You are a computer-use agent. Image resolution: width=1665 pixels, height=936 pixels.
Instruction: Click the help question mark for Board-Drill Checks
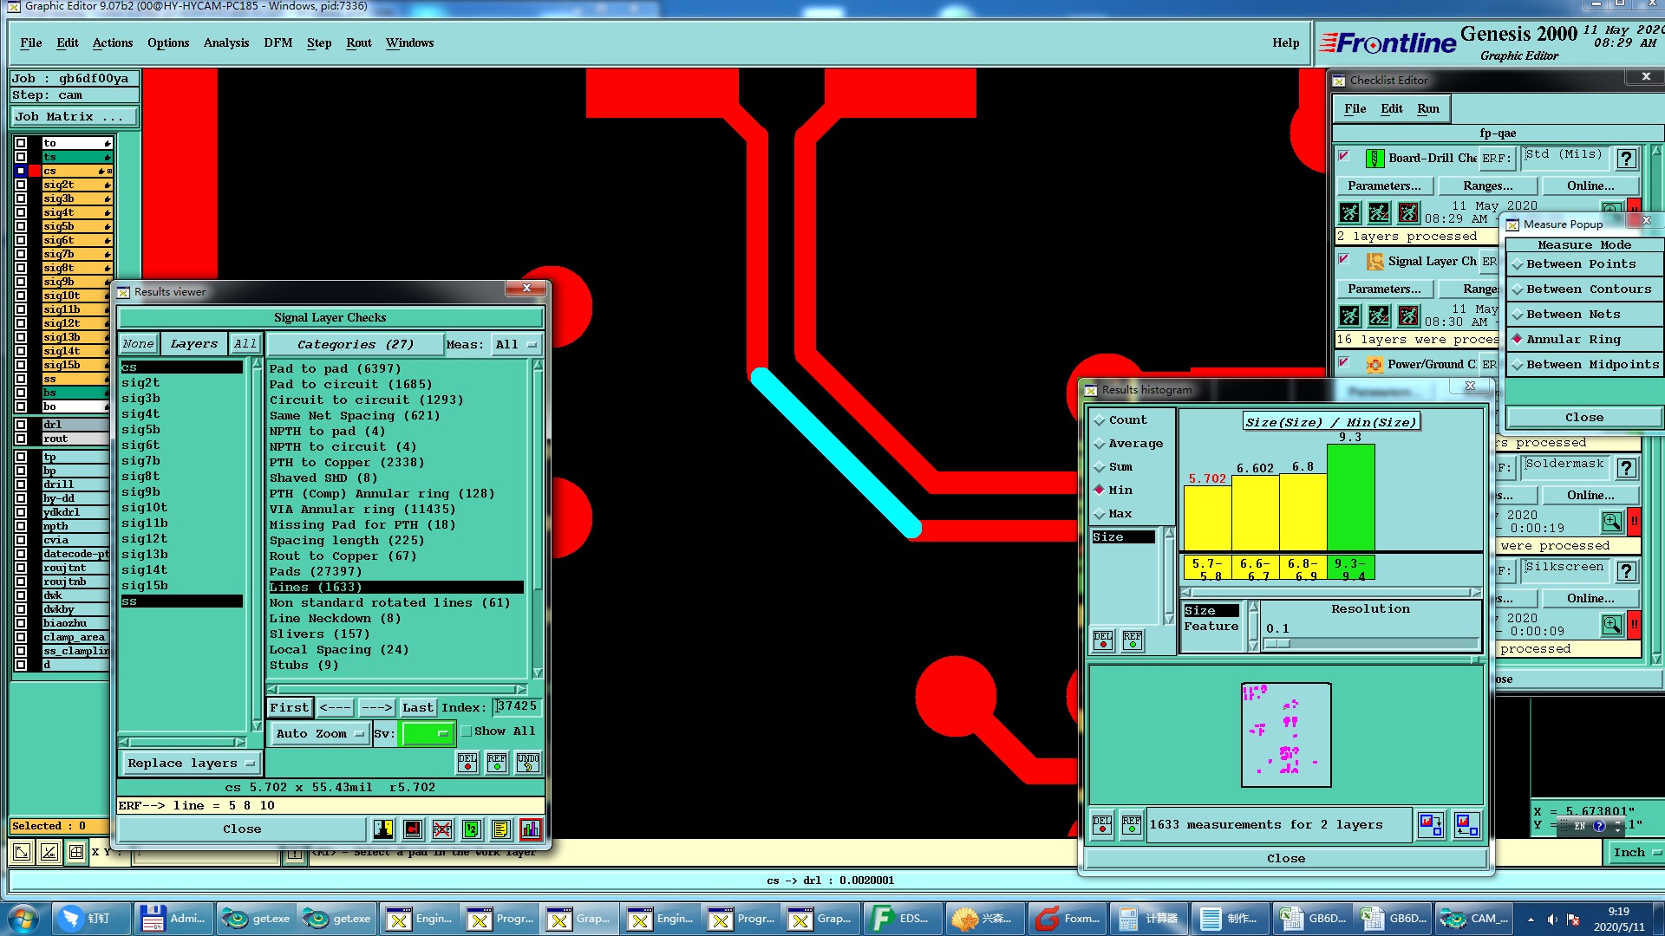(x=1626, y=158)
